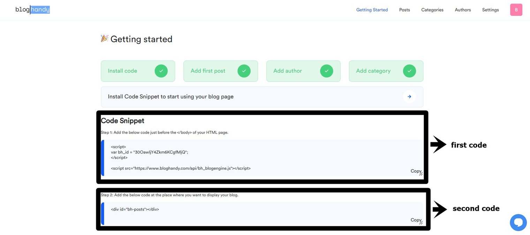Navigate to Authors
Viewport: 530px width, 235px height.
[x=463, y=10]
